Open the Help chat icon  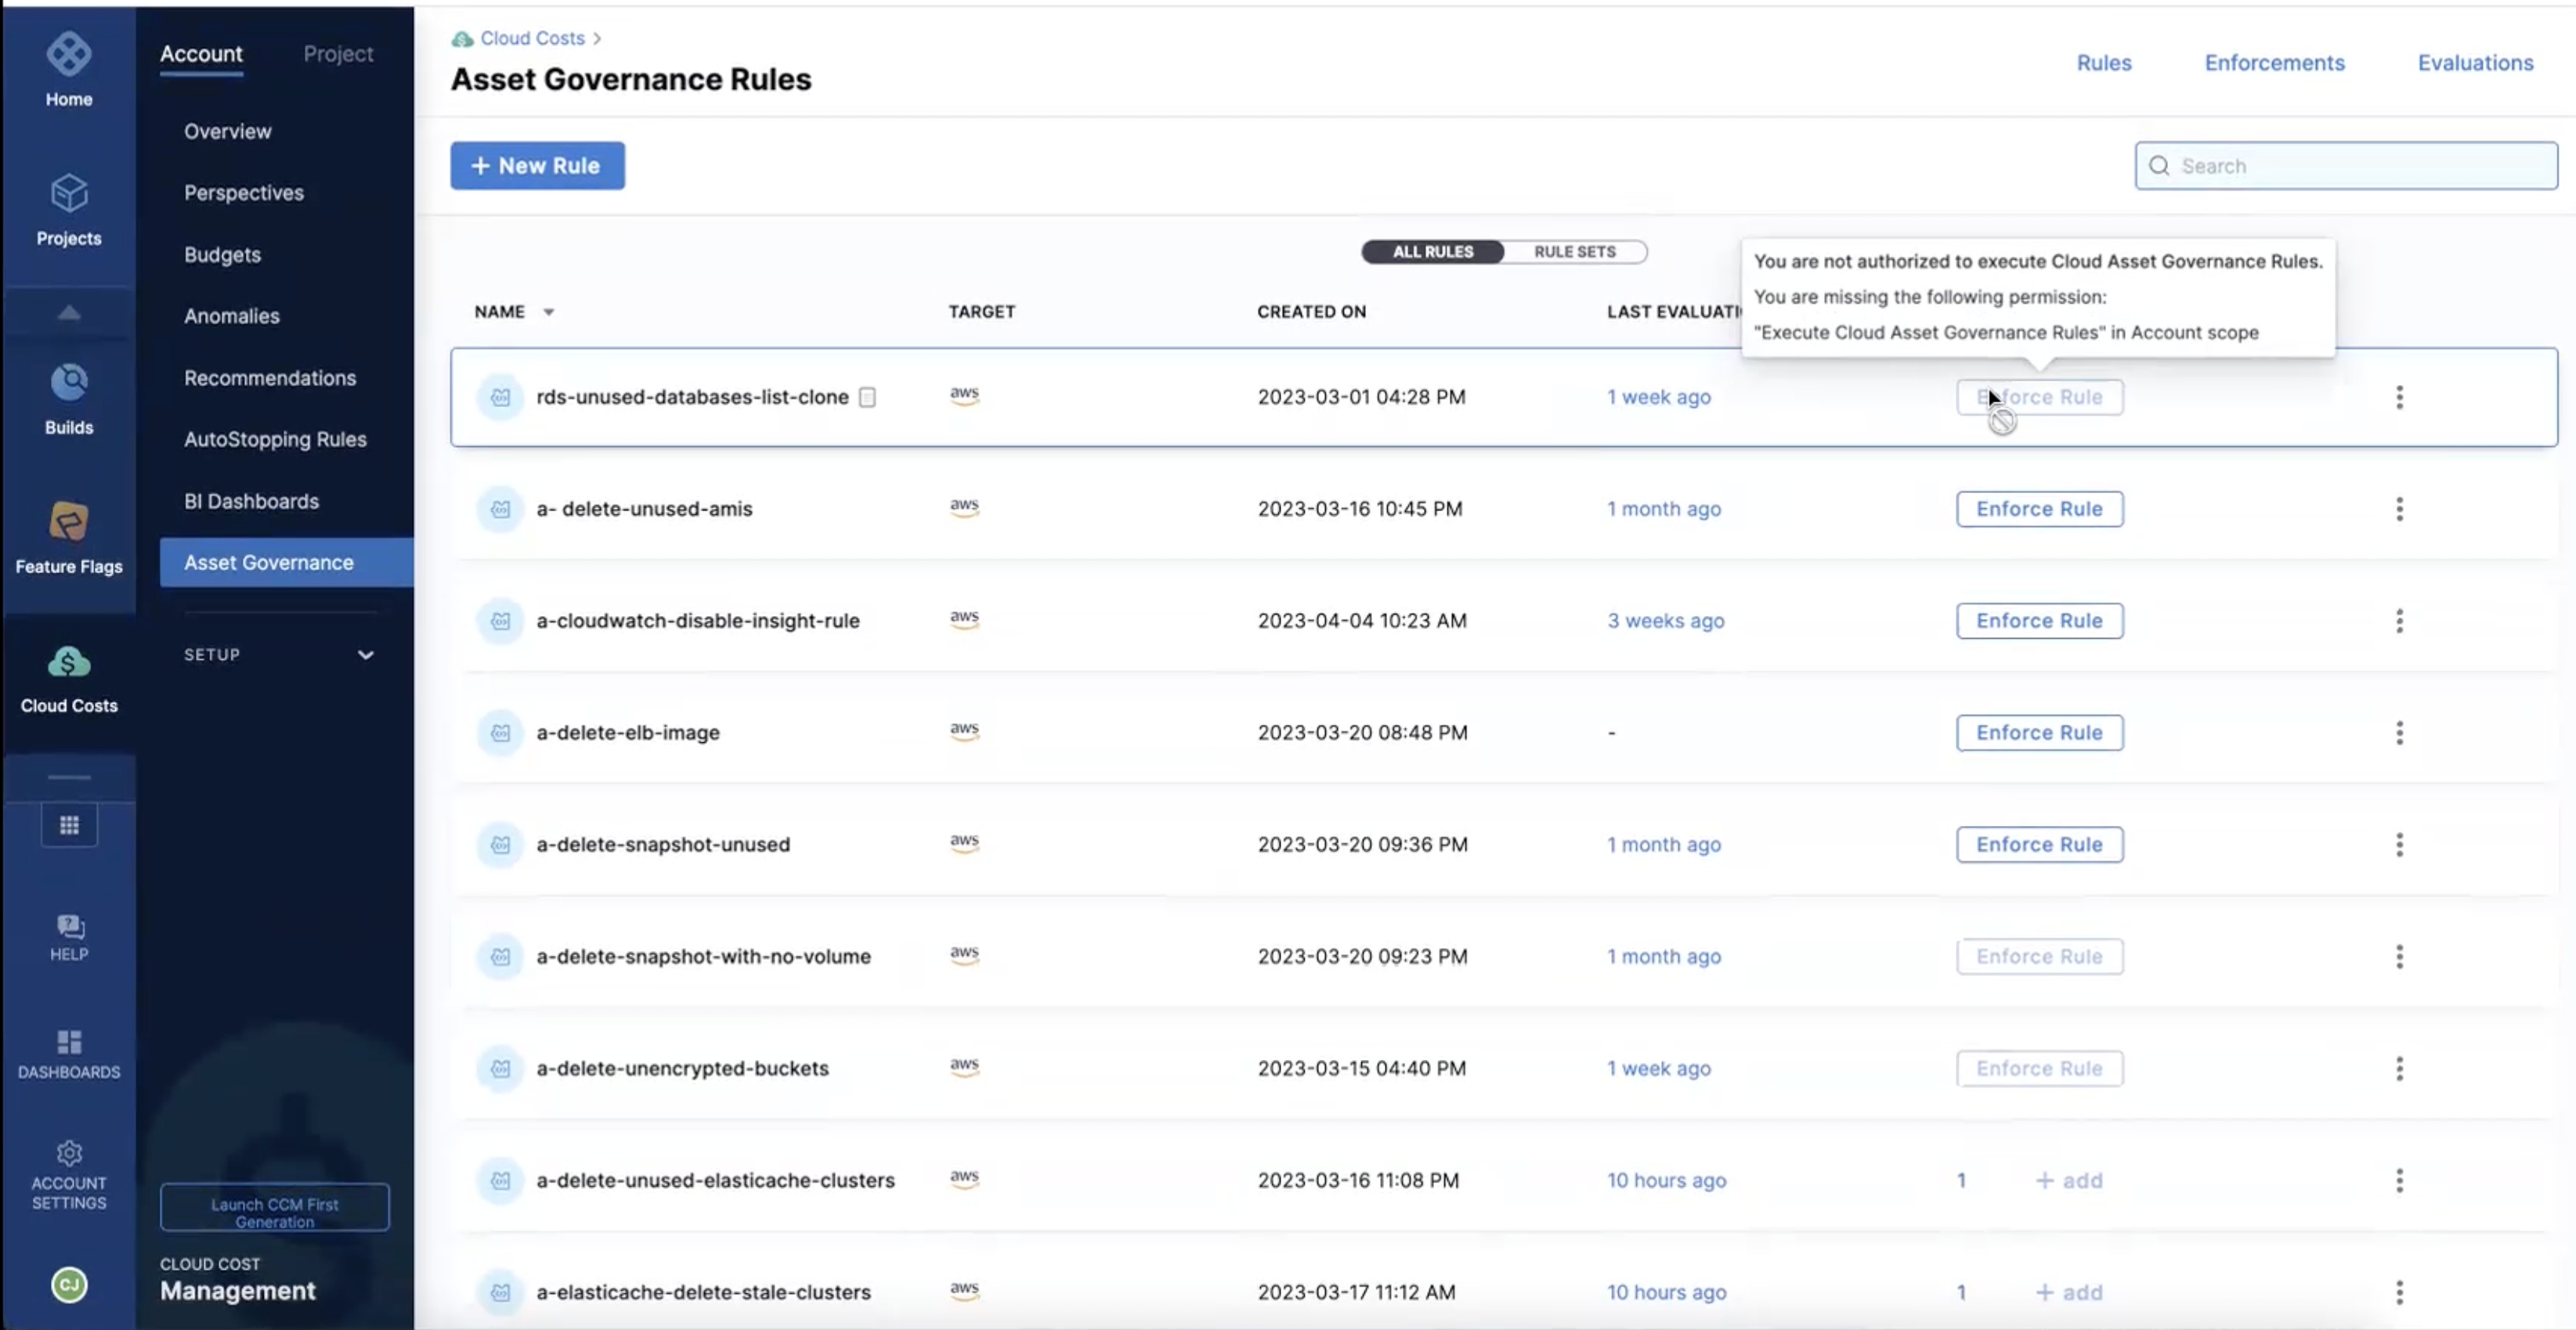tap(69, 926)
